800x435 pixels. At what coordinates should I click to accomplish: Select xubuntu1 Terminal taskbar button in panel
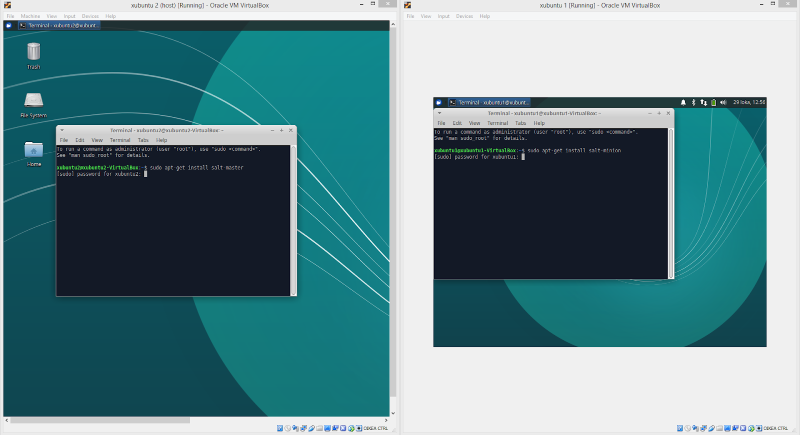(489, 102)
